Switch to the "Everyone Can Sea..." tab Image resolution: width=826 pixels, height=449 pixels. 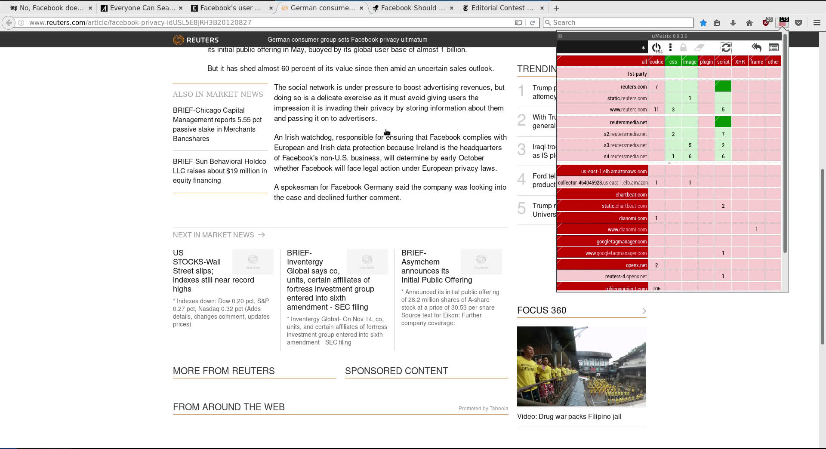coord(142,8)
